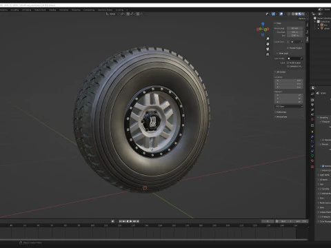
Task: Toggle Freestyle checkbox in render properties
Action: pyautogui.click(x=321, y=217)
